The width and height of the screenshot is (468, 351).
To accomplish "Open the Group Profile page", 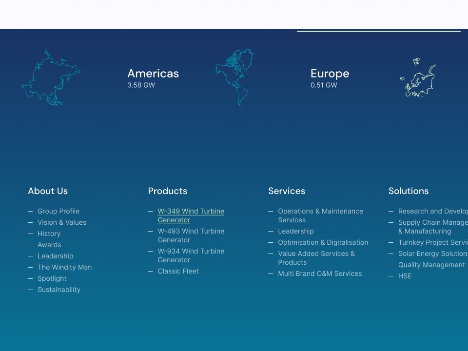I will [58, 211].
